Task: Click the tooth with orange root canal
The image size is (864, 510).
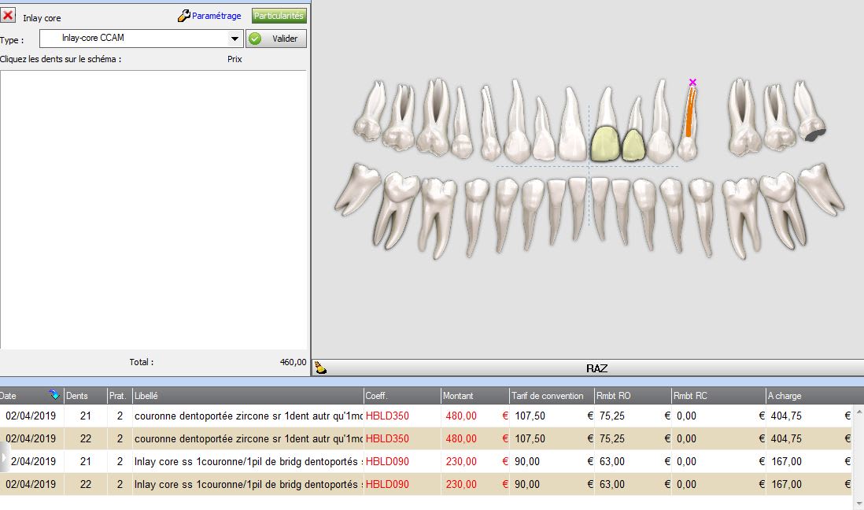Action: click(689, 123)
